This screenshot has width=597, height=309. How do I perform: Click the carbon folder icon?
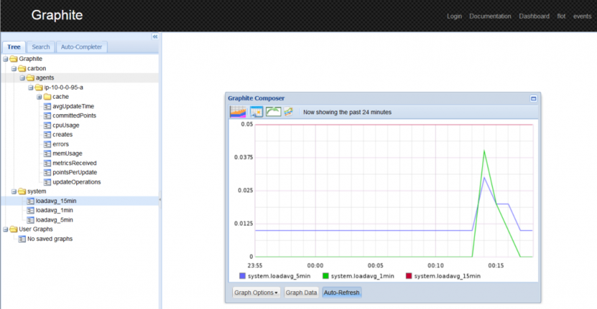point(22,68)
